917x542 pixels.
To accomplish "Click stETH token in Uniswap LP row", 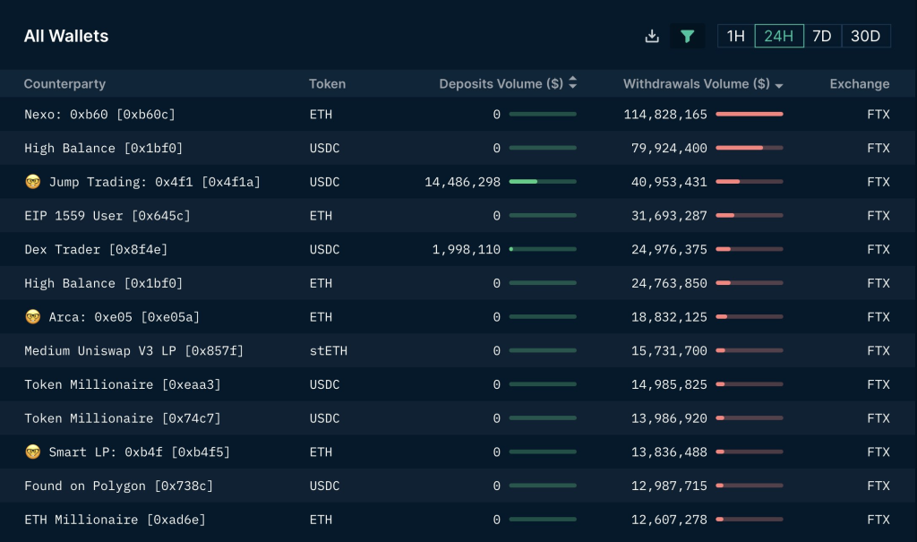I will 328,350.
